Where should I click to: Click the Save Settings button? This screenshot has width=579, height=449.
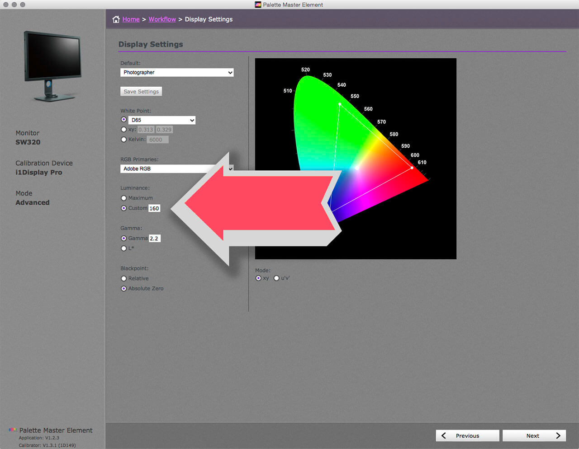(x=141, y=91)
